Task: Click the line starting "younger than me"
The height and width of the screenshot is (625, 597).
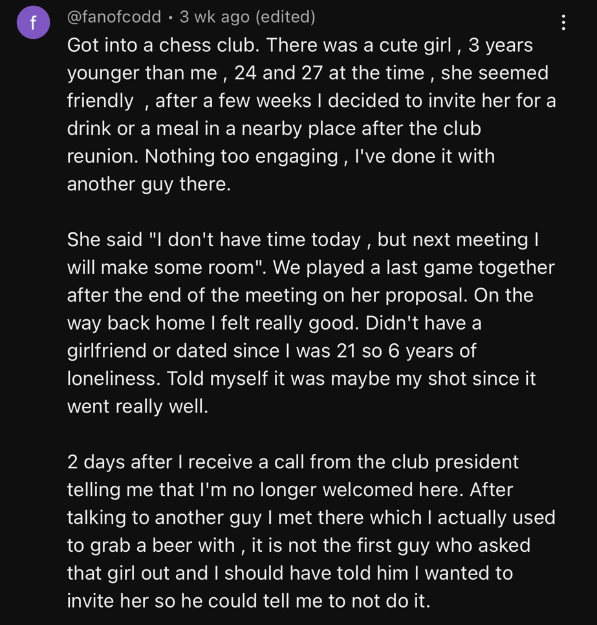Action: point(307,73)
